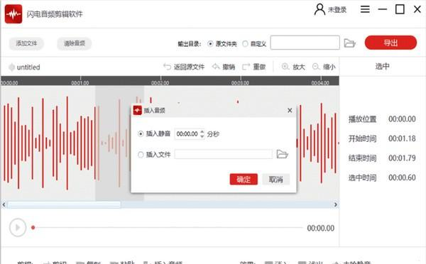
Task: Select the 插入文件 radio option
Action: click(x=141, y=155)
